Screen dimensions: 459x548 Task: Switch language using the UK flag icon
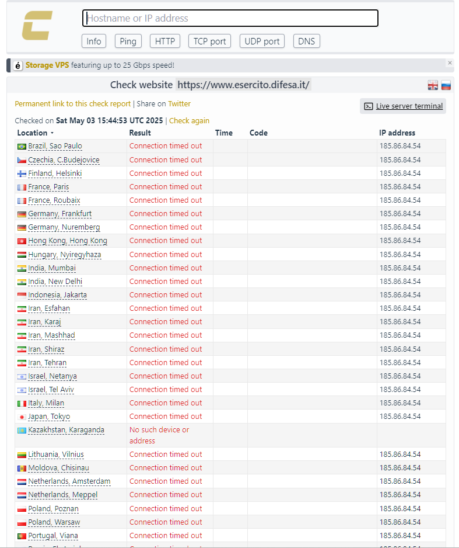tap(433, 85)
